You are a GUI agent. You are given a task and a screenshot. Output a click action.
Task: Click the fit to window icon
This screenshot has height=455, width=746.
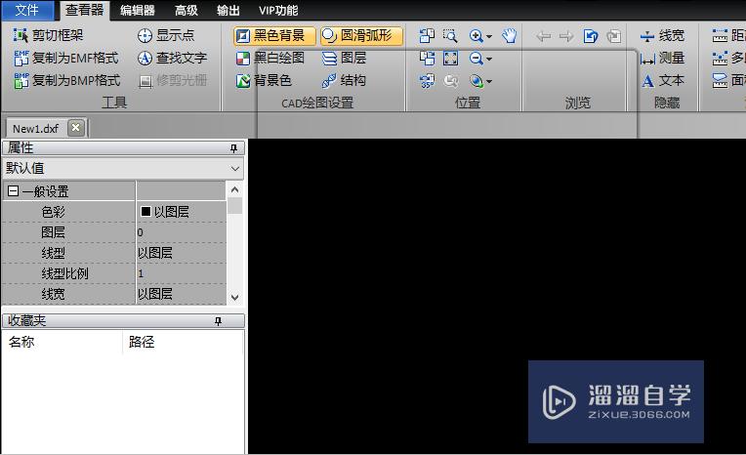450,58
